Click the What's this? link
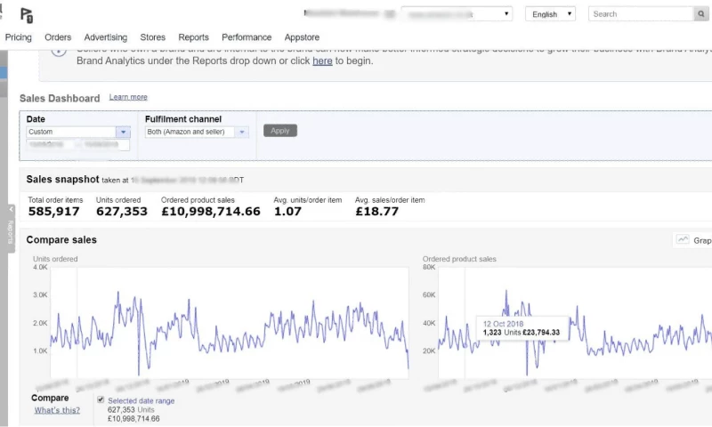This screenshot has width=712, height=427. click(57, 410)
